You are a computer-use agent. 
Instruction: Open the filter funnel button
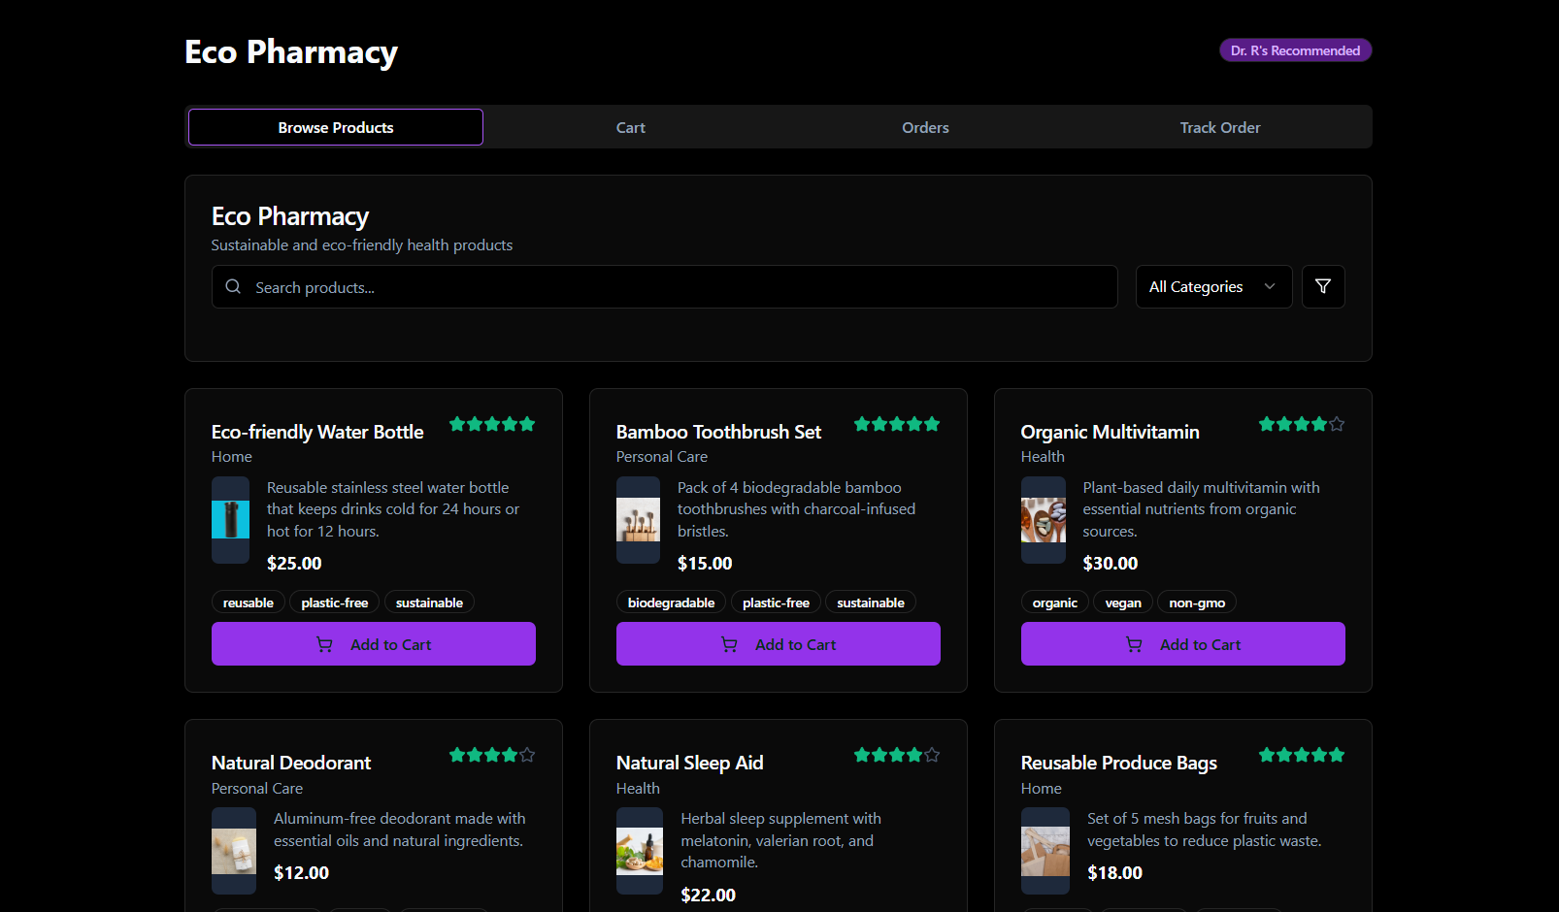point(1323,286)
